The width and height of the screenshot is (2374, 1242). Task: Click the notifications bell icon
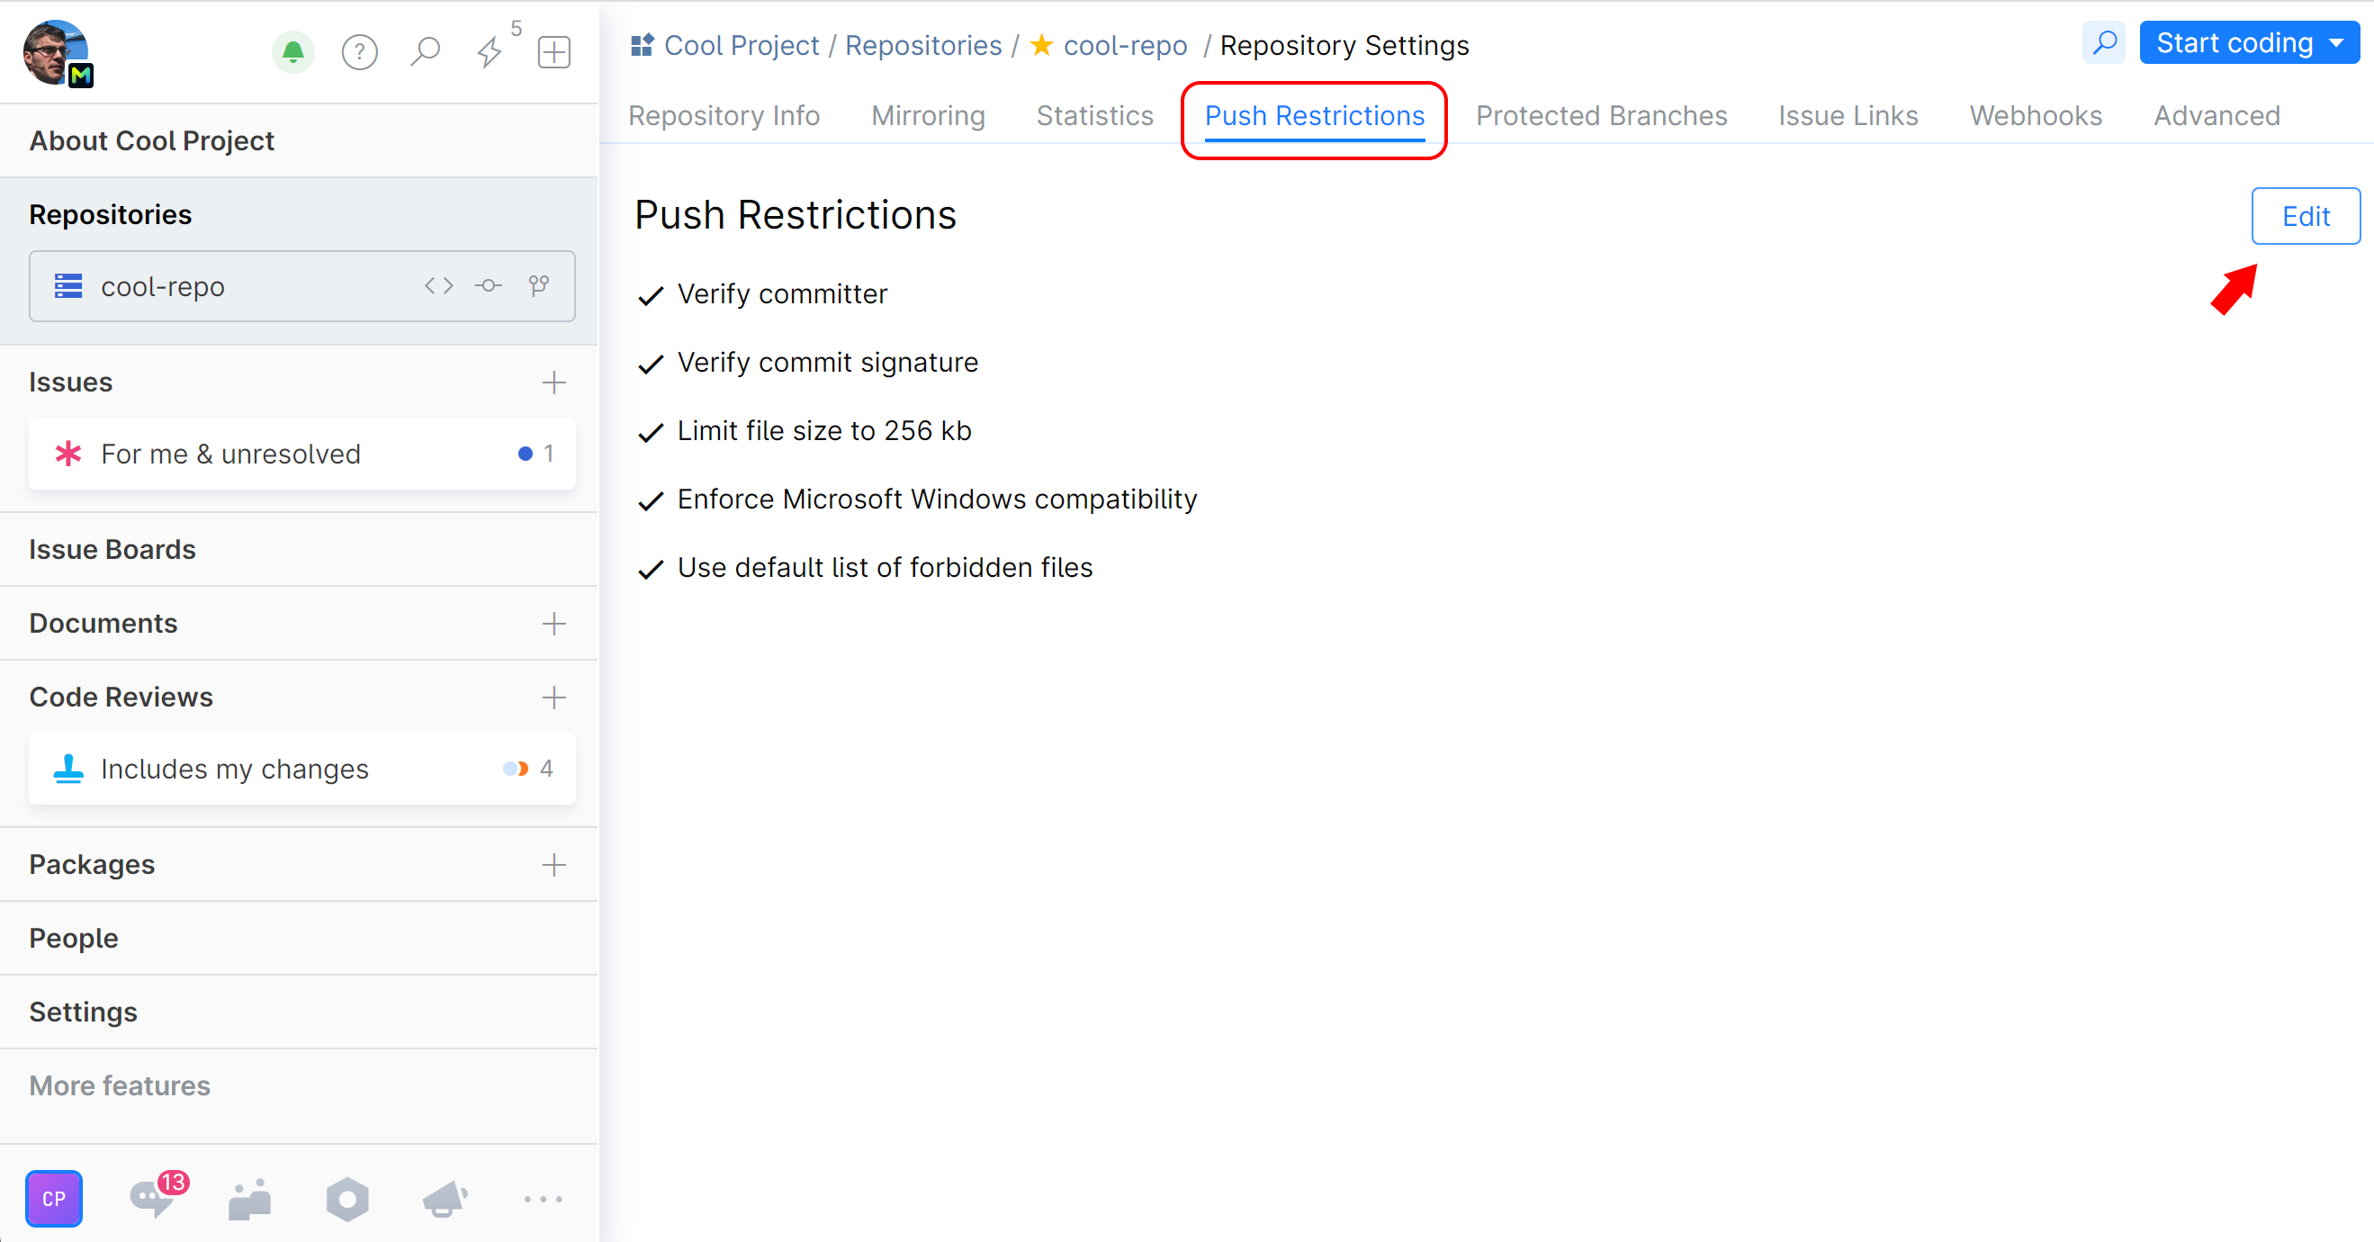pyautogui.click(x=293, y=52)
